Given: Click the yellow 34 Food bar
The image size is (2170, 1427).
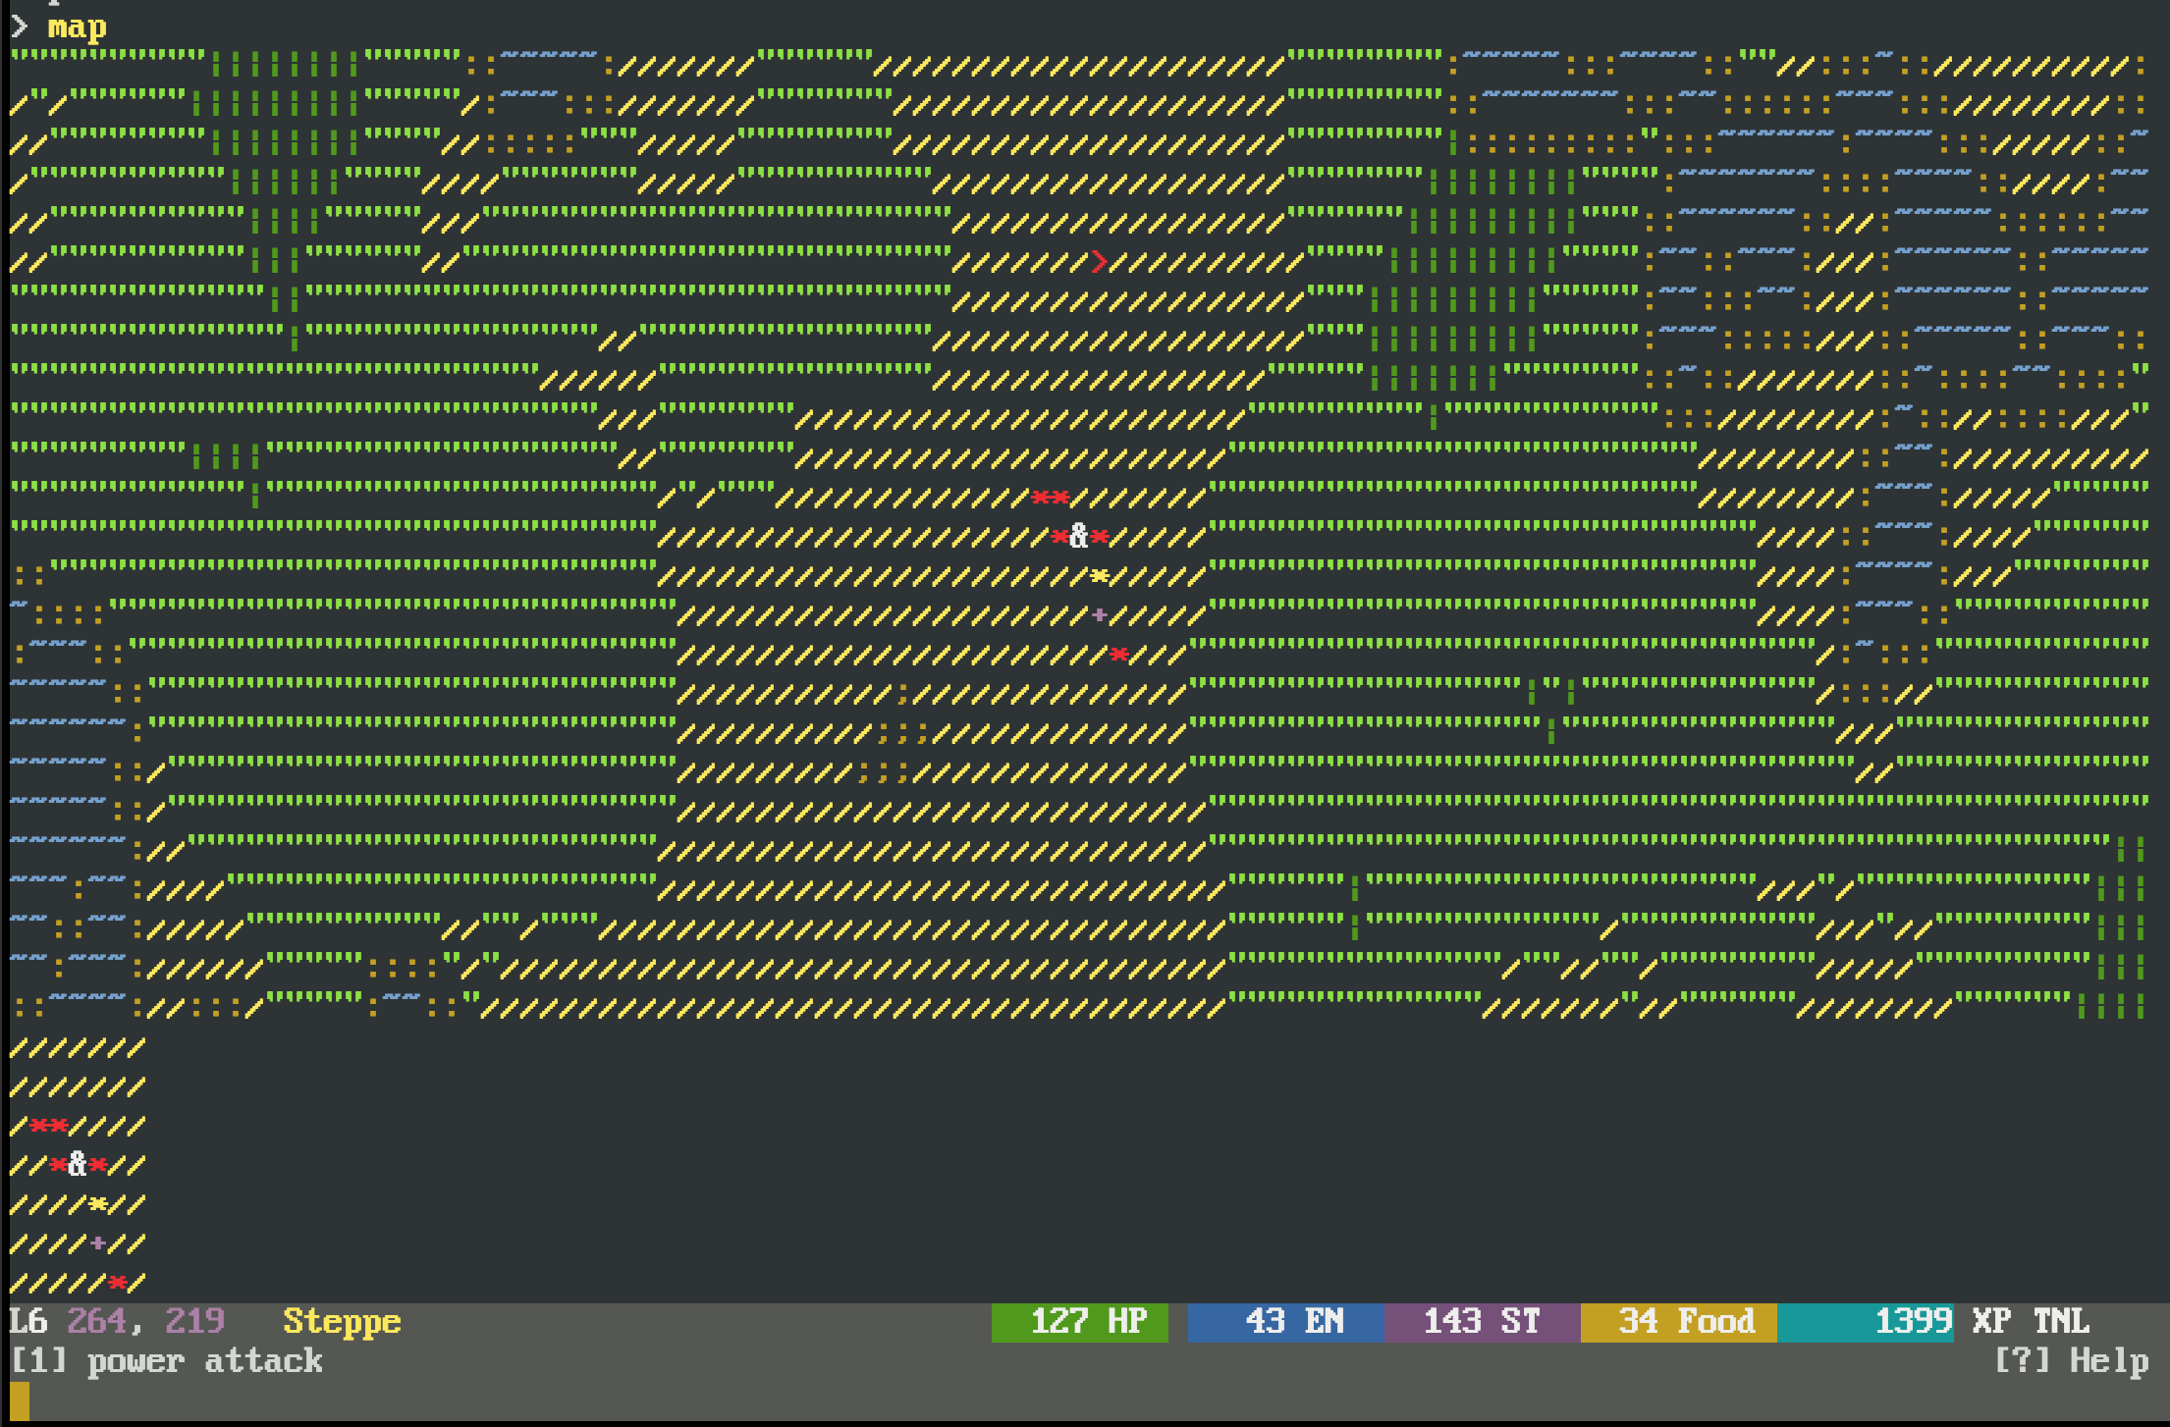Looking at the screenshot, I should (x=1678, y=1322).
